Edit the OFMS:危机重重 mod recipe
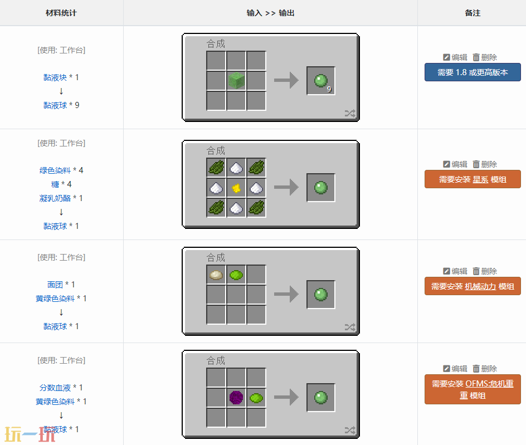 click(455, 369)
